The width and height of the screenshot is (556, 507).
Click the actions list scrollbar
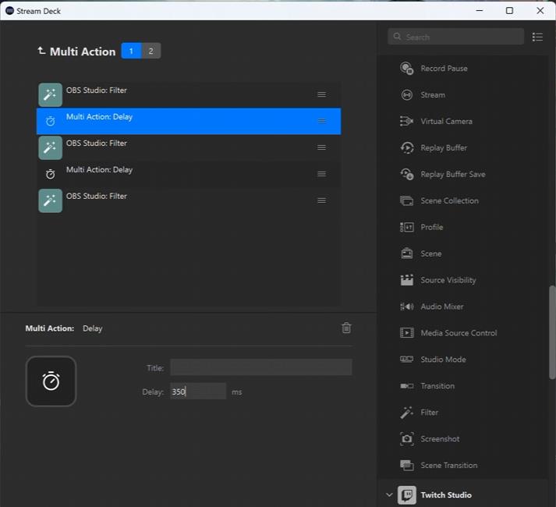click(552, 332)
